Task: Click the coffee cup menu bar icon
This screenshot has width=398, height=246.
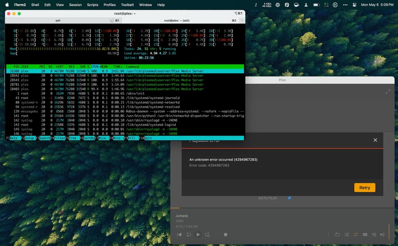Action: click(x=296, y=5)
